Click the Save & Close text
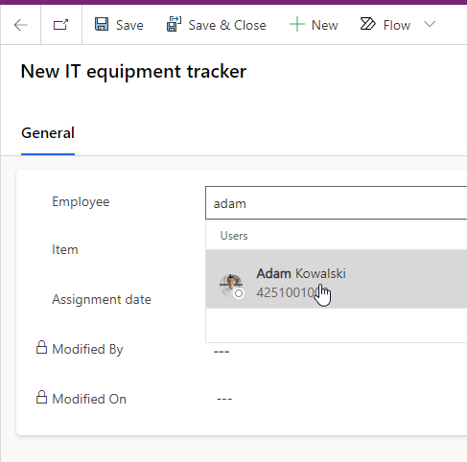 (227, 25)
